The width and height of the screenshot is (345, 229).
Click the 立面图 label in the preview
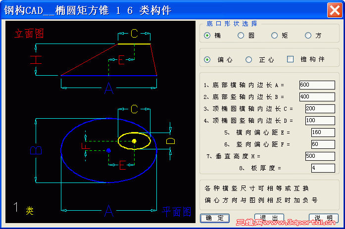click(x=29, y=34)
